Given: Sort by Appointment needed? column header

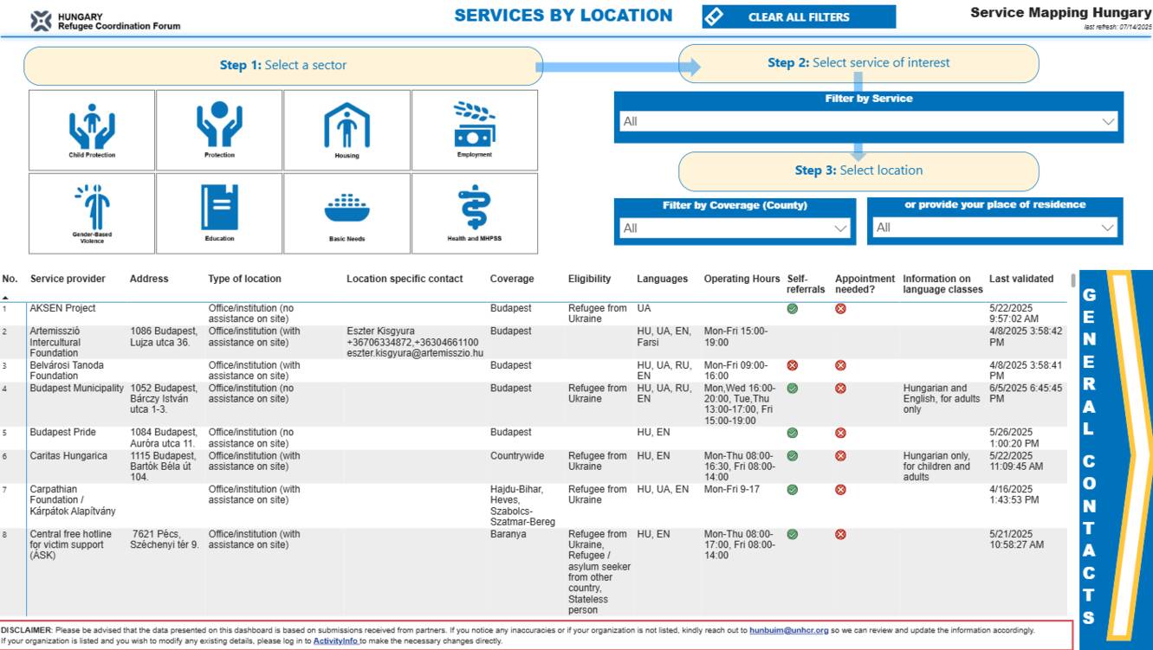Looking at the screenshot, I should 865,284.
